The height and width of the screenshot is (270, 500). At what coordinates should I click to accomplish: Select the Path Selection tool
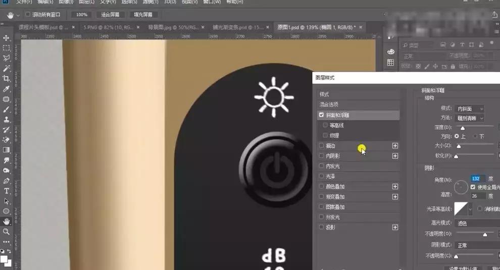pos(6,201)
